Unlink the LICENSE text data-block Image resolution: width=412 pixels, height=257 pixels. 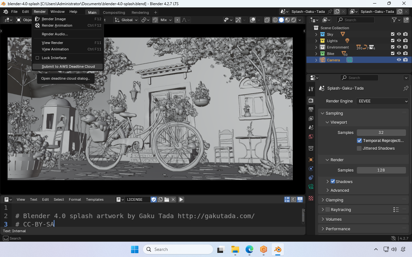[x=173, y=199]
